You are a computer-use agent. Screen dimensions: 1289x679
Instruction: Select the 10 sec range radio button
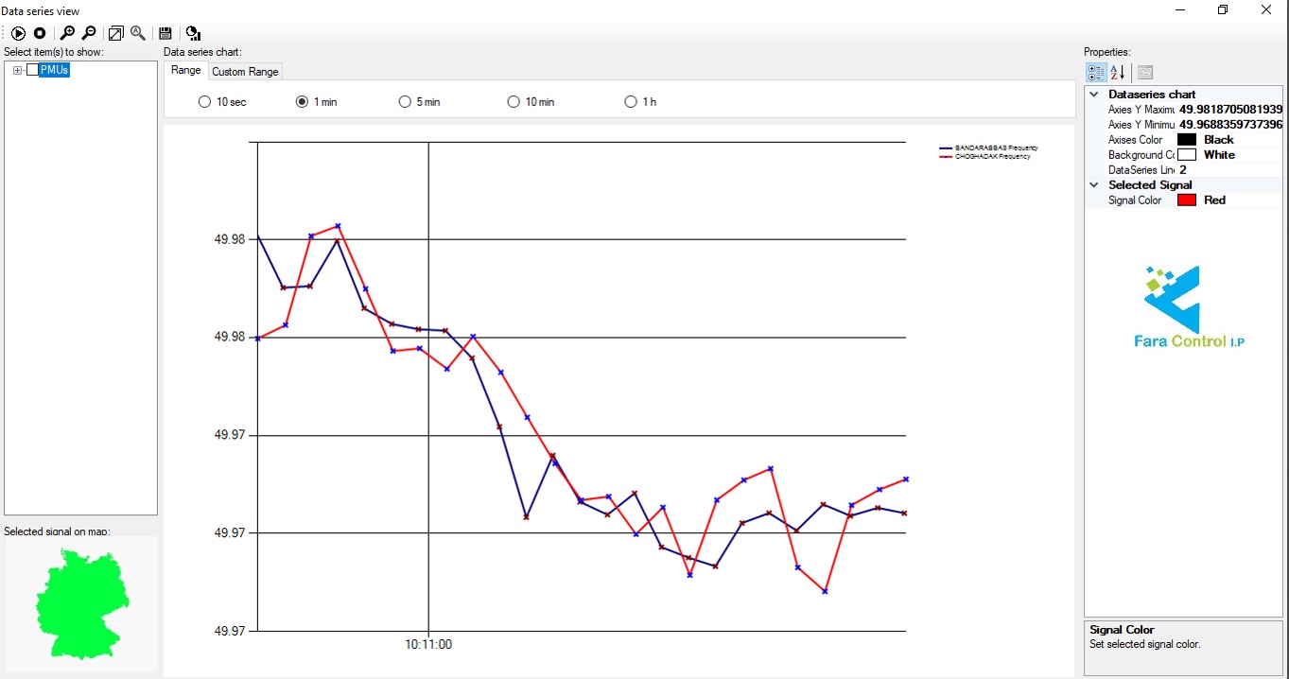[x=204, y=102]
